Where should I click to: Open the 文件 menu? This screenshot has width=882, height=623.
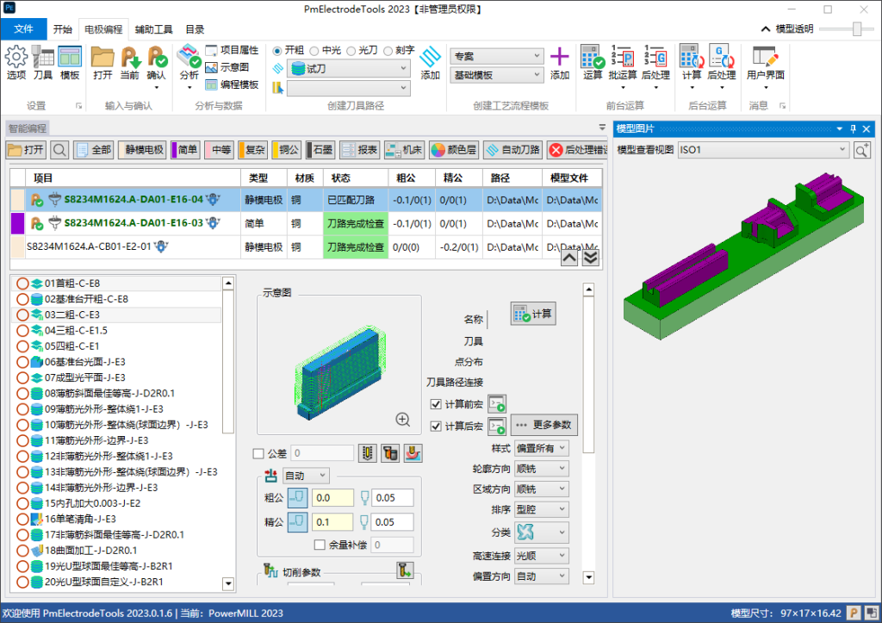(x=23, y=29)
